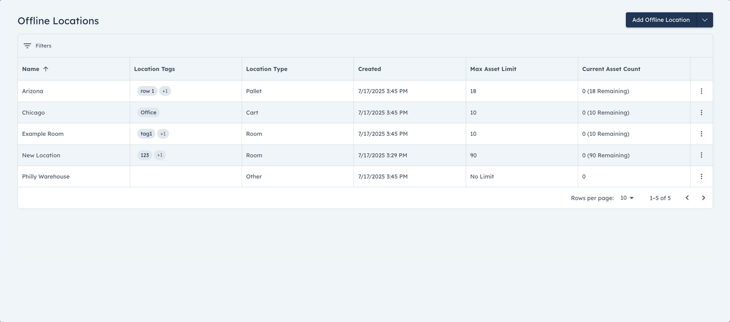Click the 7/17/2025 3:29 PM created date
The image size is (730, 322).
pos(383,155)
